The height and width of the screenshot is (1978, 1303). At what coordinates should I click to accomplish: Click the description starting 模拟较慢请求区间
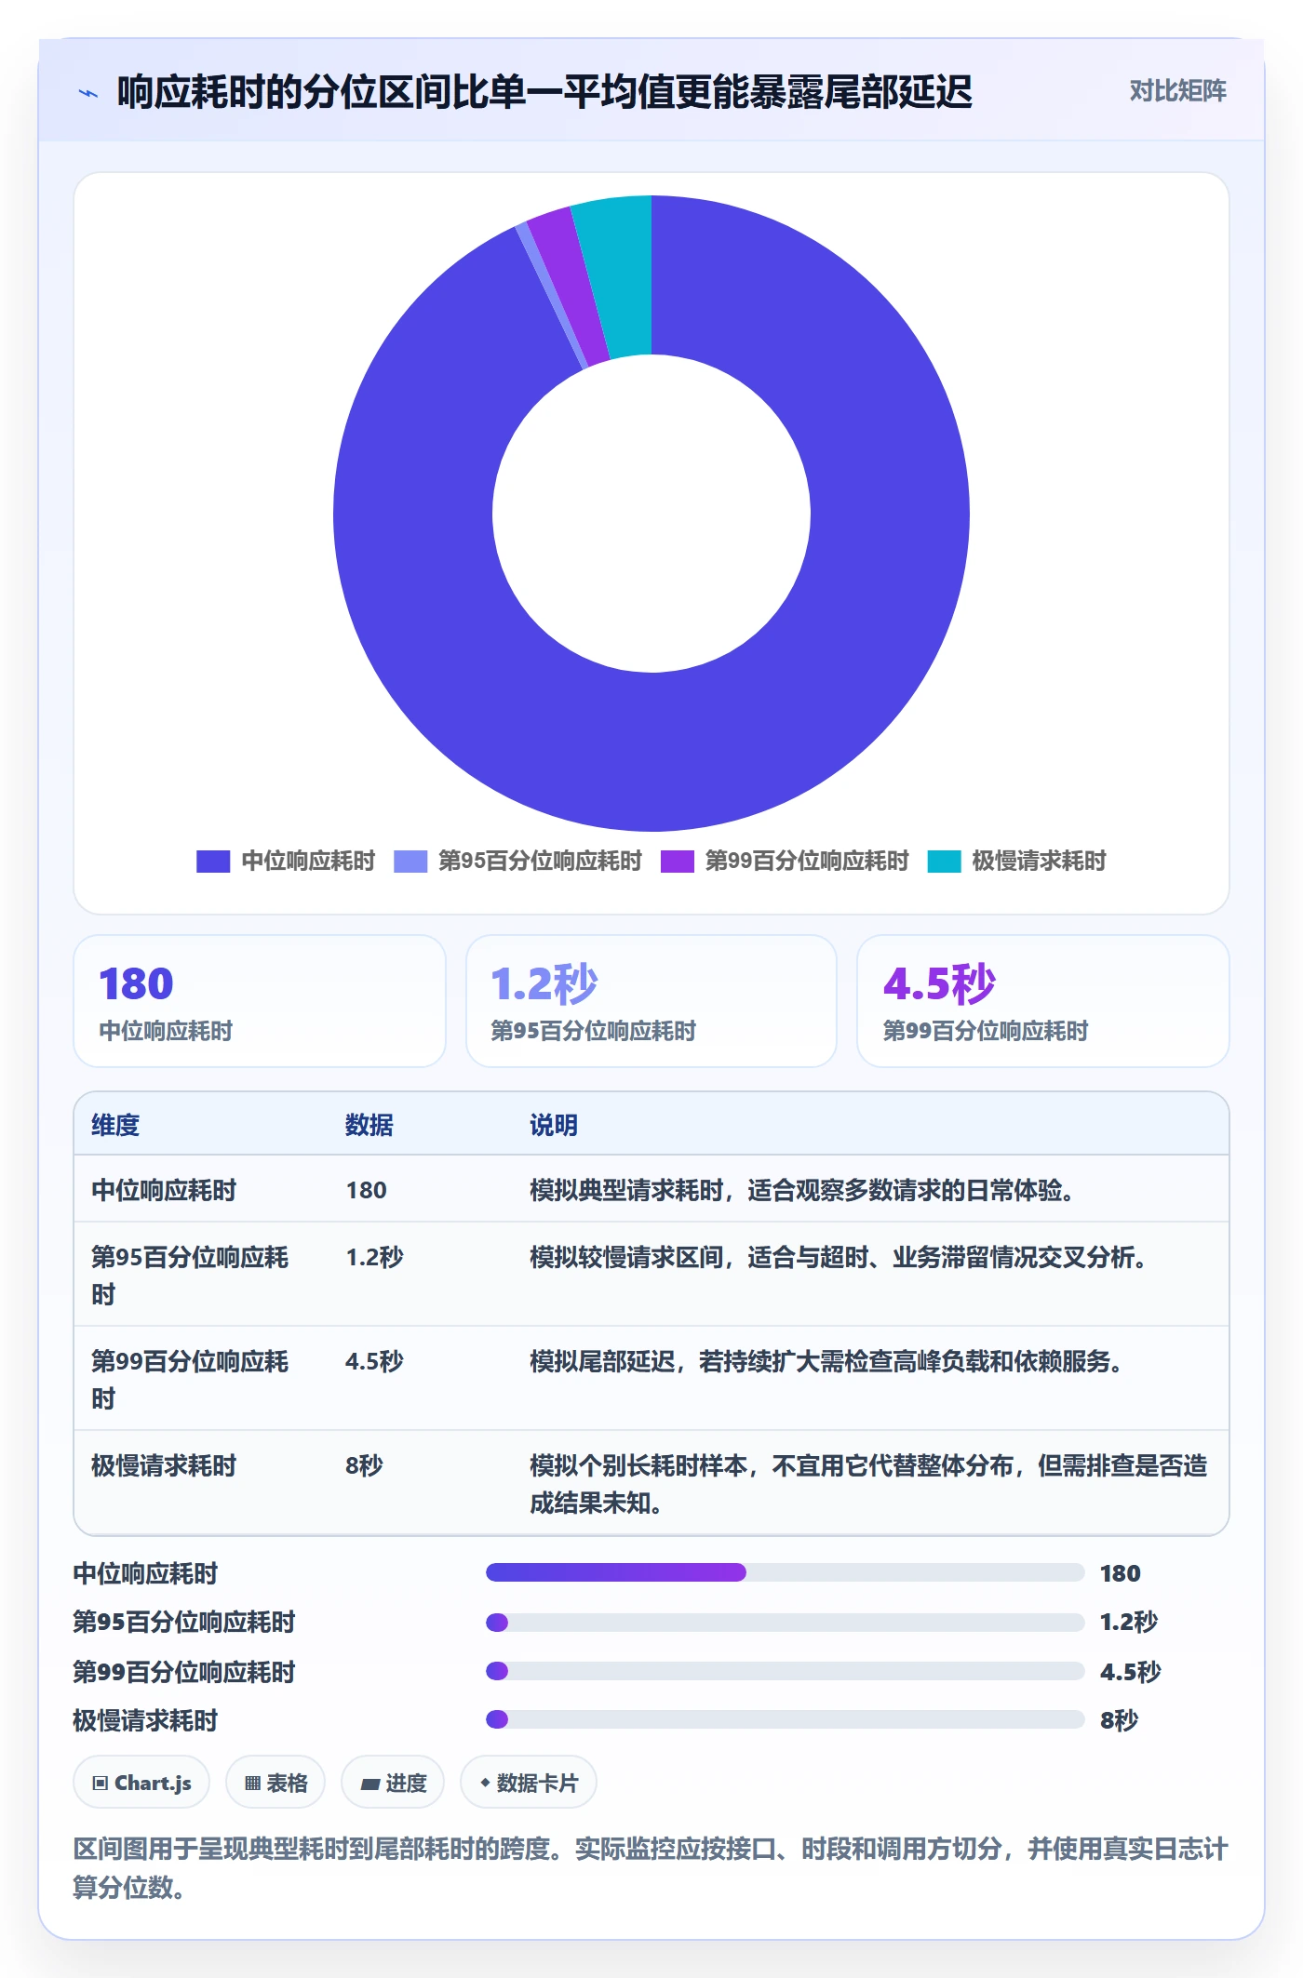point(839,1257)
